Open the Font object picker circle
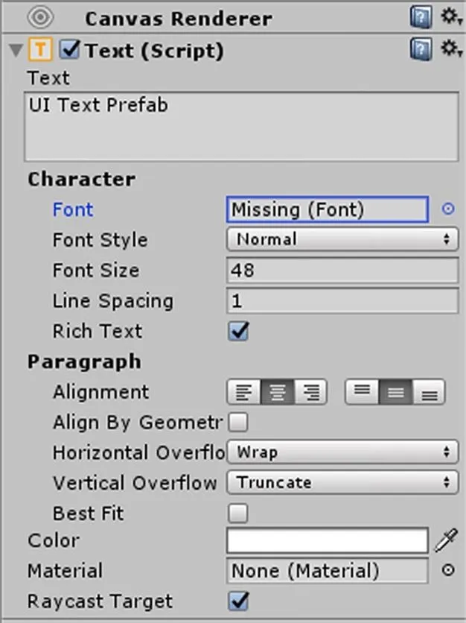This screenshot has height=623, width=466. point(448,209)
